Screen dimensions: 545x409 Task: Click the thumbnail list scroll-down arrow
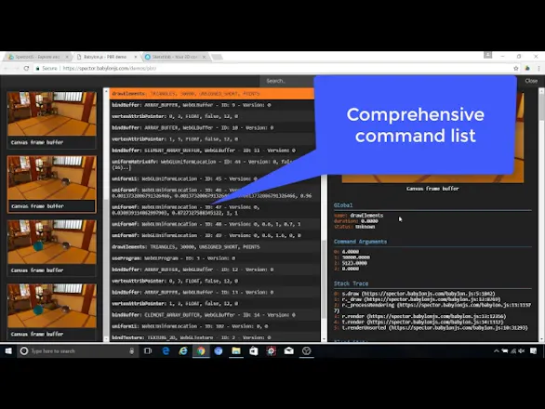[106, 338]
